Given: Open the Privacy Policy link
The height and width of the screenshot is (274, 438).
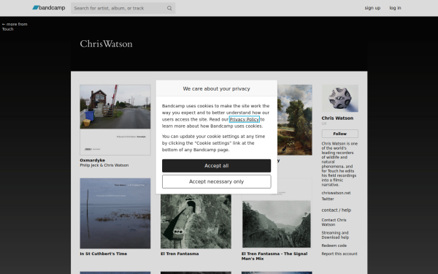Looking at the screenshot, I should pyautogui.click(x=244, y=119).
